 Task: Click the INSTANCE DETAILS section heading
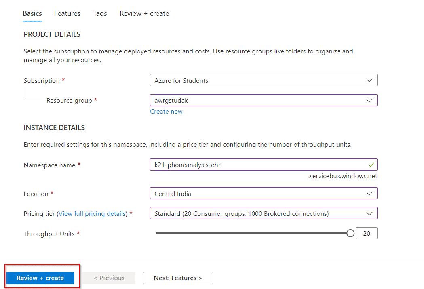[x=54, y=128]
